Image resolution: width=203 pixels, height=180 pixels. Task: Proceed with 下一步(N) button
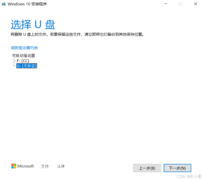(x=177, y=168)
